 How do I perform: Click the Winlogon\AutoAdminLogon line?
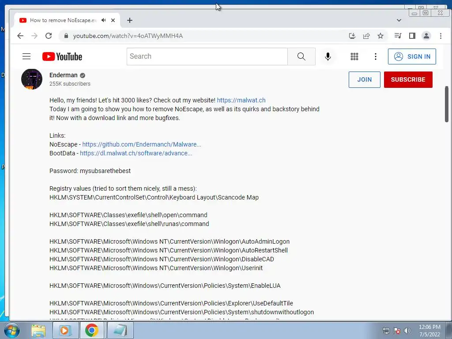pyautogui.click(x=169, y=241)
